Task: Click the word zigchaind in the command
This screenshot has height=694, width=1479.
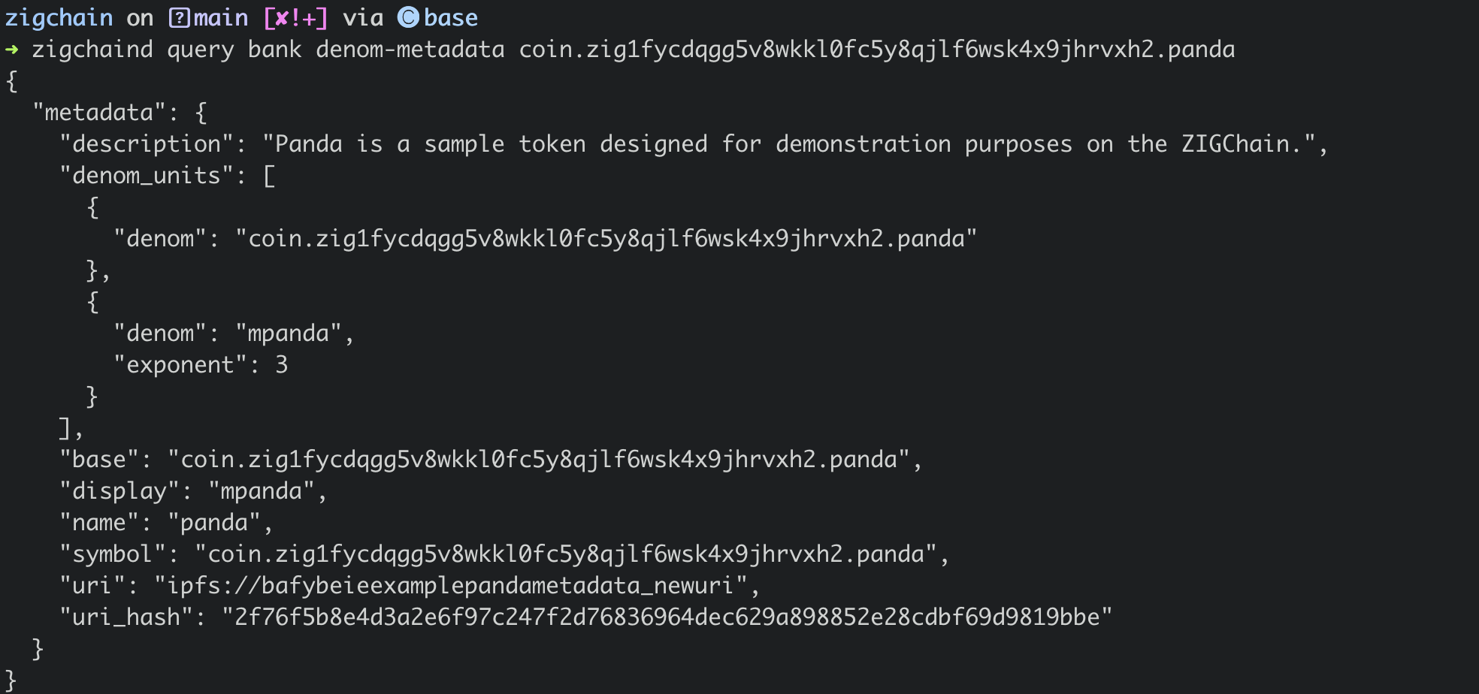Action: pos(92,50)
